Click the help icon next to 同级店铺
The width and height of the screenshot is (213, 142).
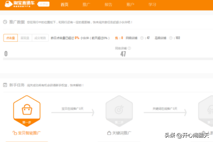[142, 38]
